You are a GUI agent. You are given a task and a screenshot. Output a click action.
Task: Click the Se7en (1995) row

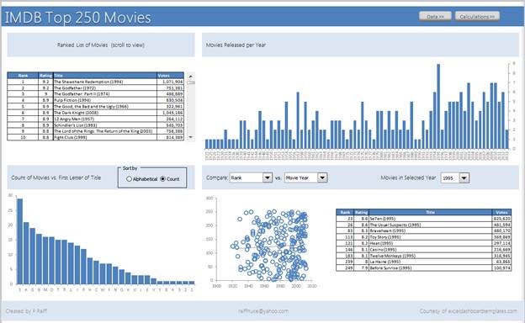click(x=423, y=219)
